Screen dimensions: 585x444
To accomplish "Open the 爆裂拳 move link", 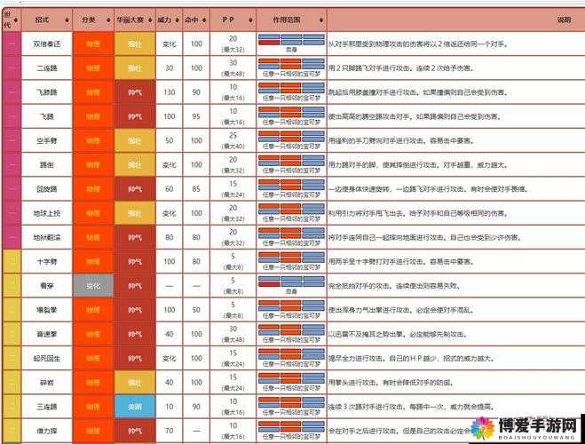I will [47, 310].
